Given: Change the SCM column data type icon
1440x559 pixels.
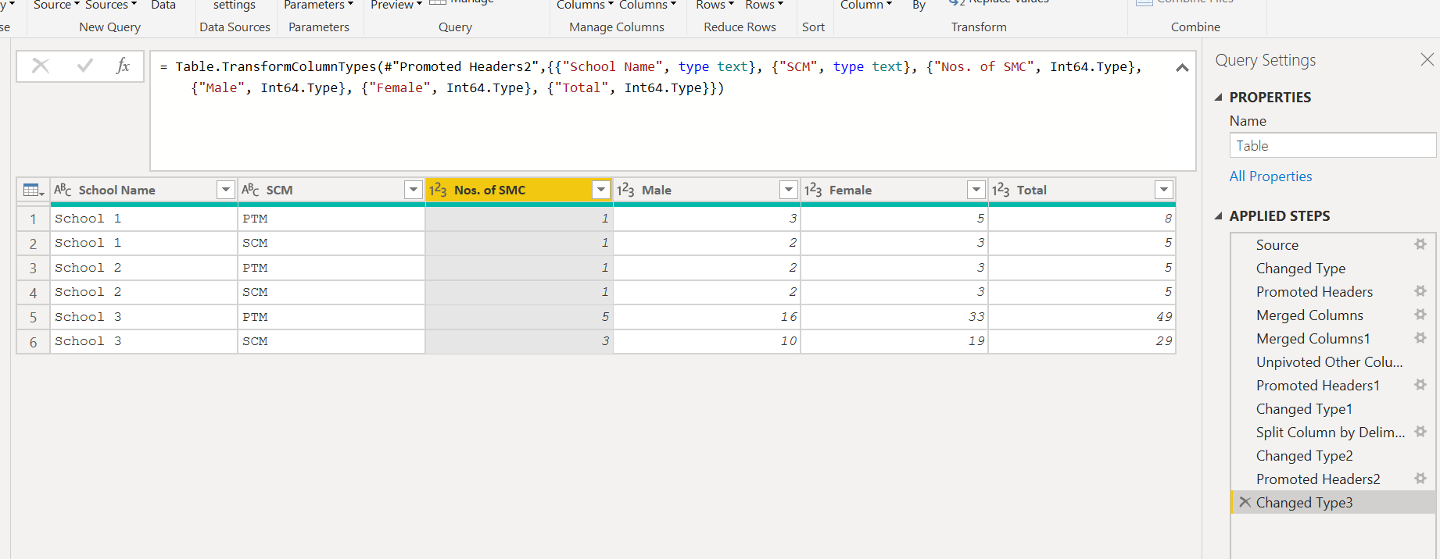Looking at the screenshot, I should pos(250,190).
